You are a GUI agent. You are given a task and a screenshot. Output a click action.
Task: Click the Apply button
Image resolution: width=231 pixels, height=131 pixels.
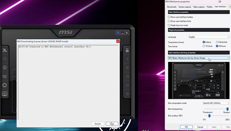click(214, 127)
